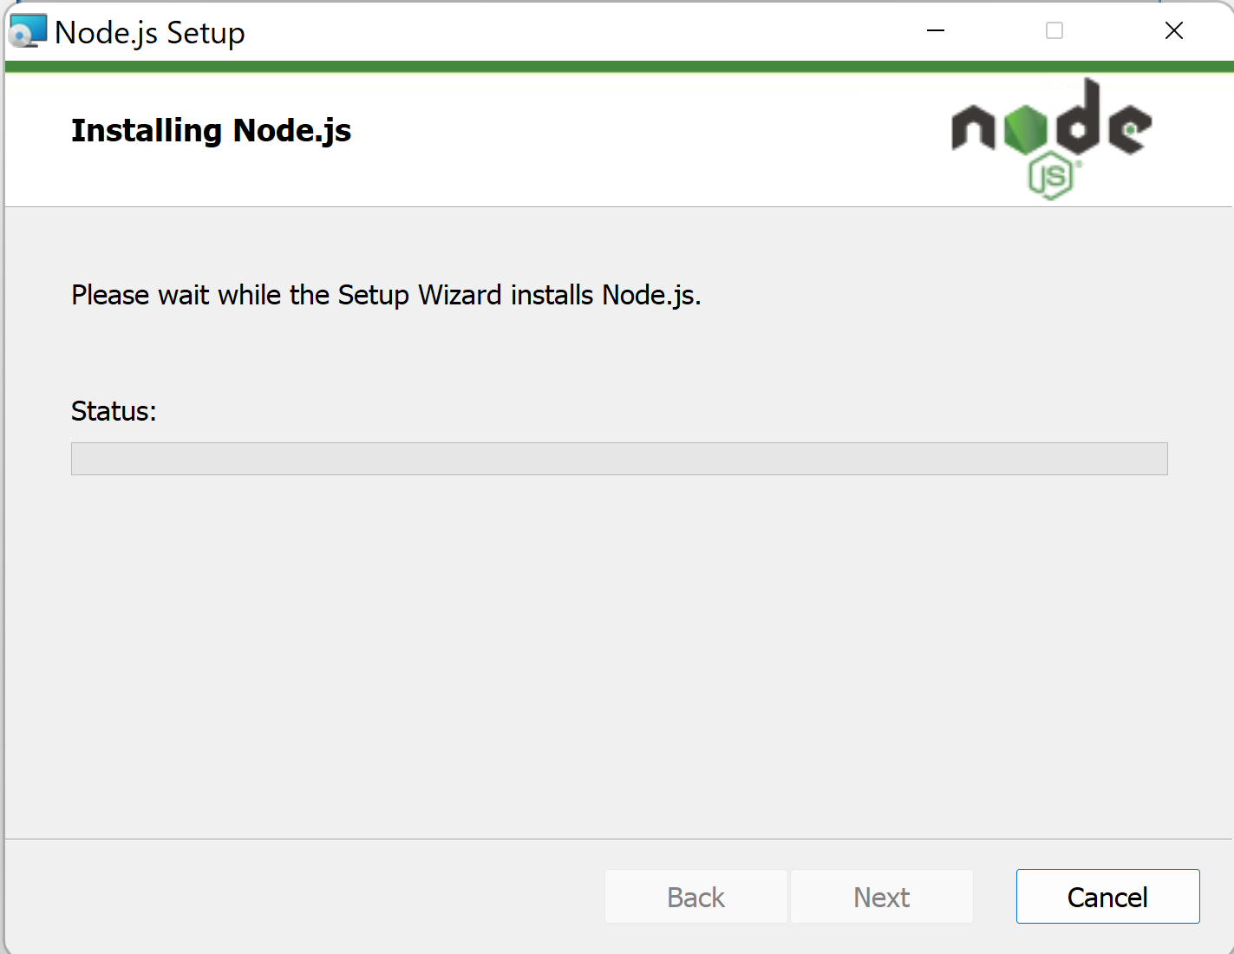
Task: Click the 'Status:' label
Action: [114, 411]
